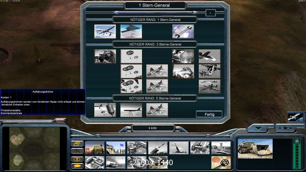The width and height of the screenshot is (306, 172).
Task: Choose the largest paradrop power with most parachutes
Action: (x=131, y=86)
